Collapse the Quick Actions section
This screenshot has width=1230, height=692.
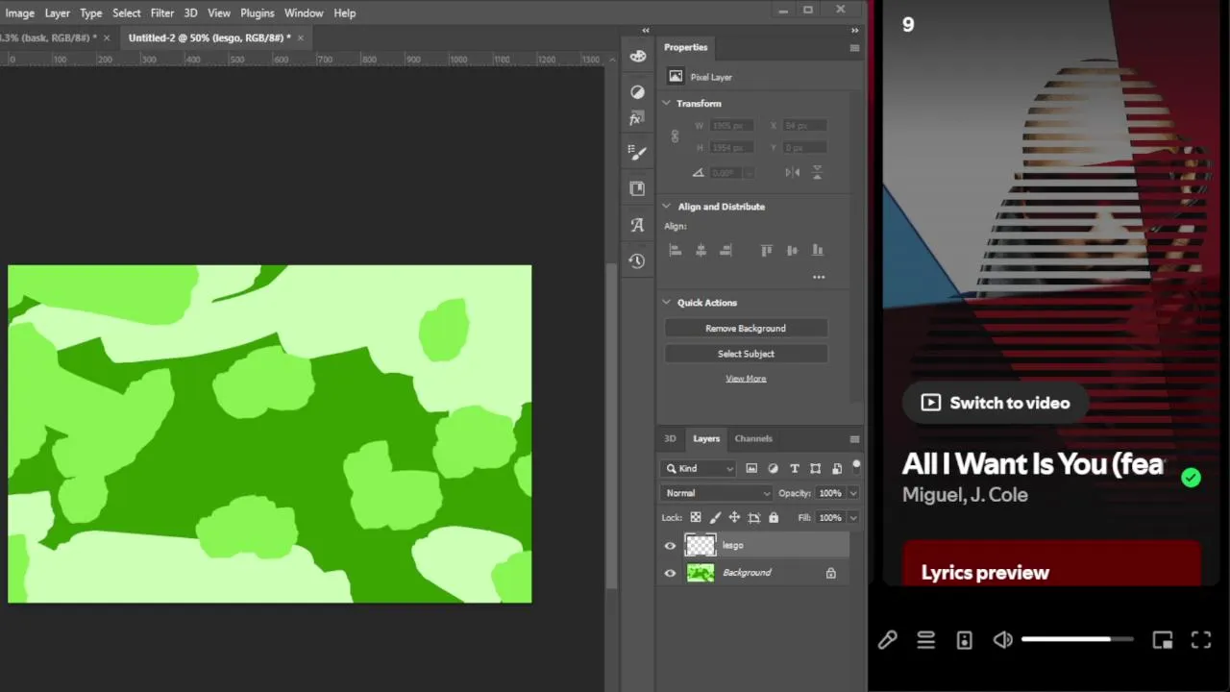coord(666,302)
